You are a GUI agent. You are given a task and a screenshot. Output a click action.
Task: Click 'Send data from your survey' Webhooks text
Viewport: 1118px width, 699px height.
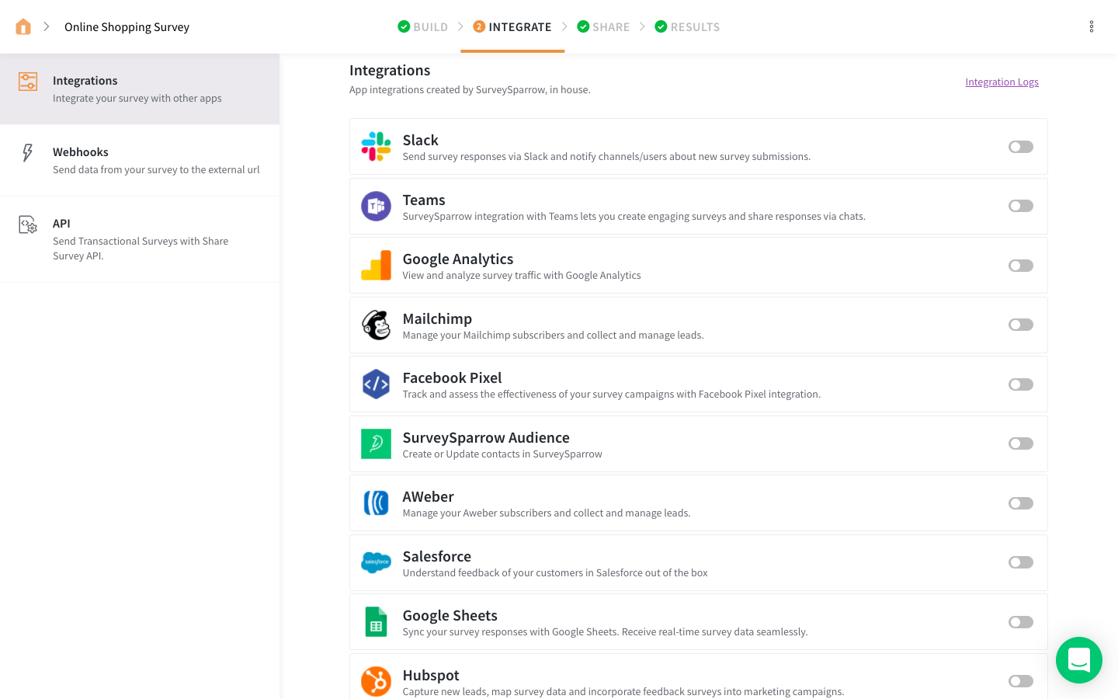156,169
